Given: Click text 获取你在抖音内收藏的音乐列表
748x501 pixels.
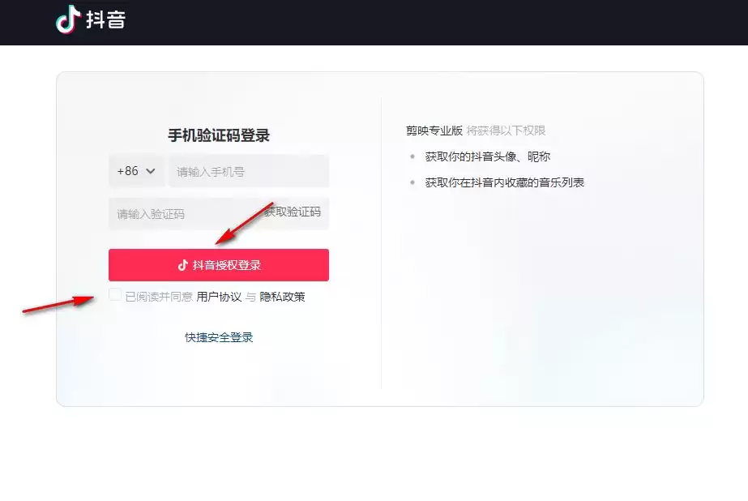Looking at the screenshot, I should pos(505,182).
